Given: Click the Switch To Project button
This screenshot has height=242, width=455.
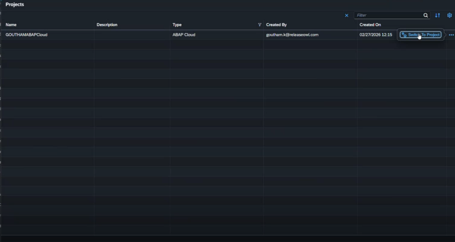Looking at the screenshot, I should [x=421, y=35].
